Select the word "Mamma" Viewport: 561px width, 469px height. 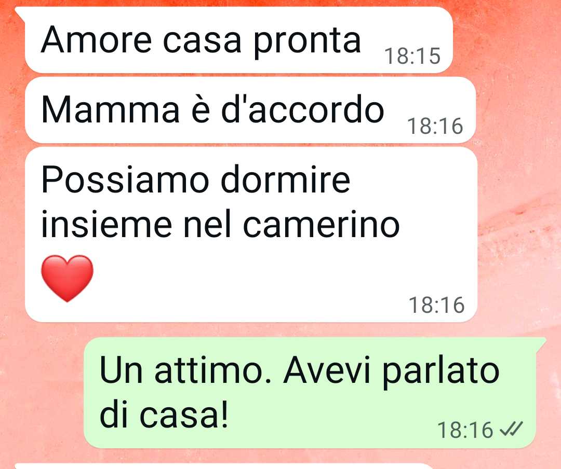point(110,110)
